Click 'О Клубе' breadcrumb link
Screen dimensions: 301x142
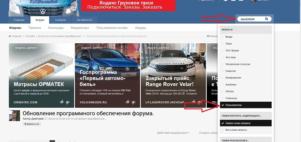(30, 36)
